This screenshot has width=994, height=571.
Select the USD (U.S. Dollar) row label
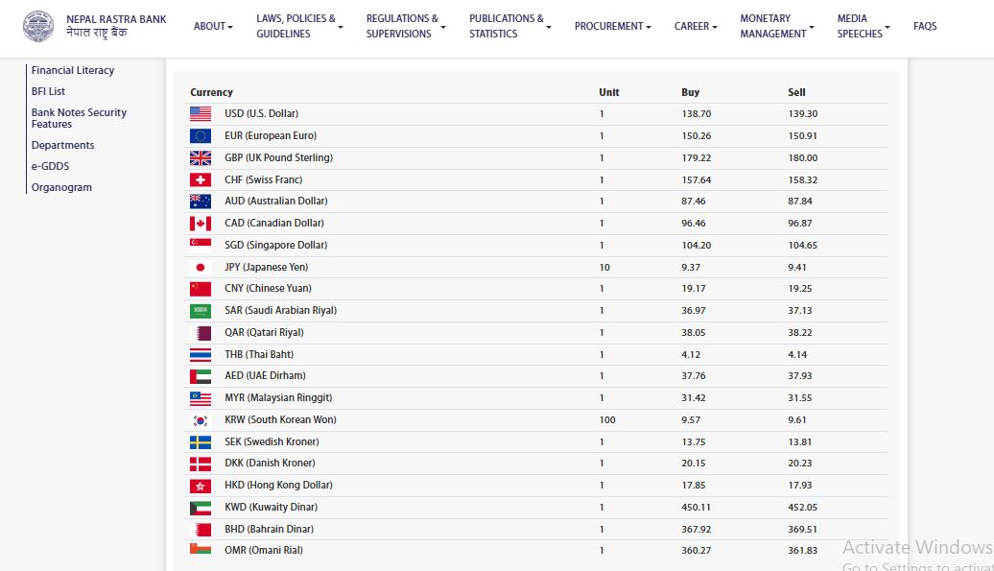point(261,113)
